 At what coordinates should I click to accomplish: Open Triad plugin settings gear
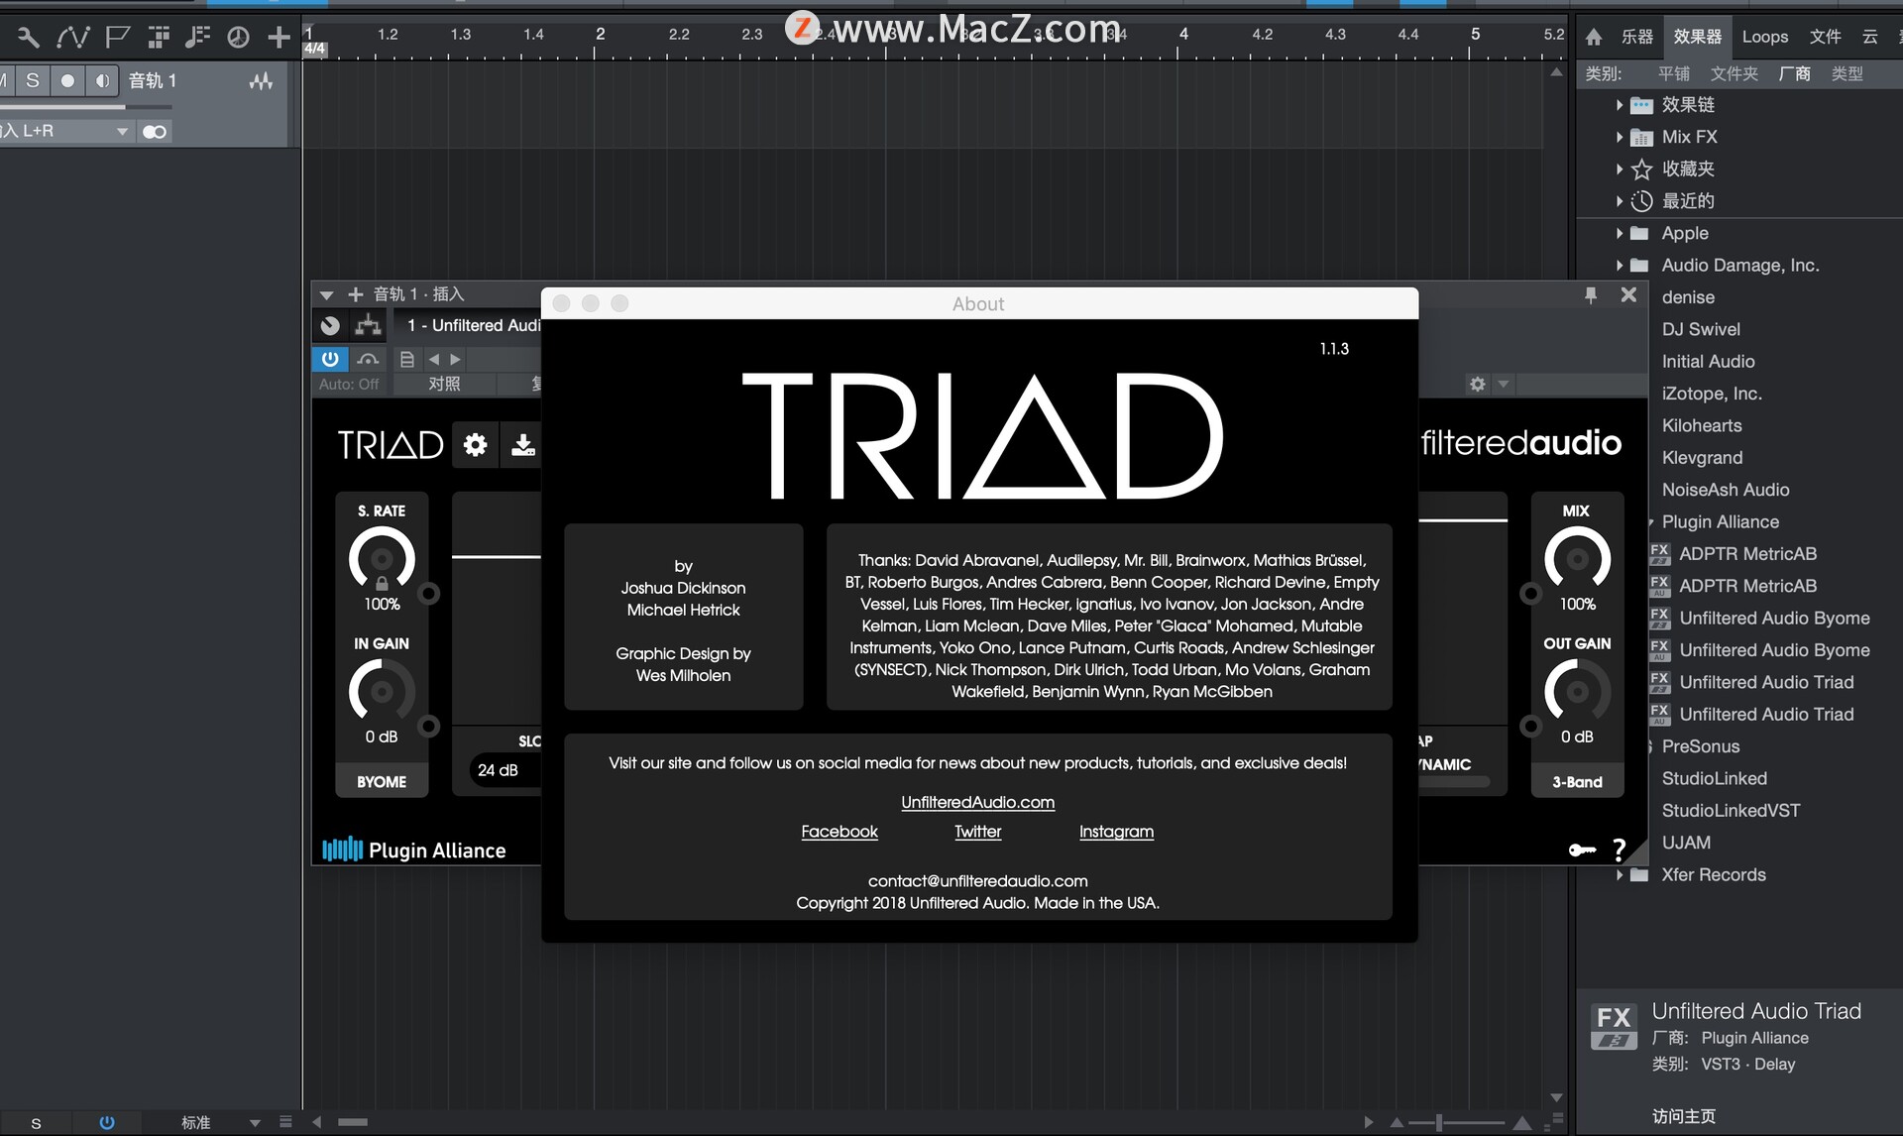pos(476,445)
